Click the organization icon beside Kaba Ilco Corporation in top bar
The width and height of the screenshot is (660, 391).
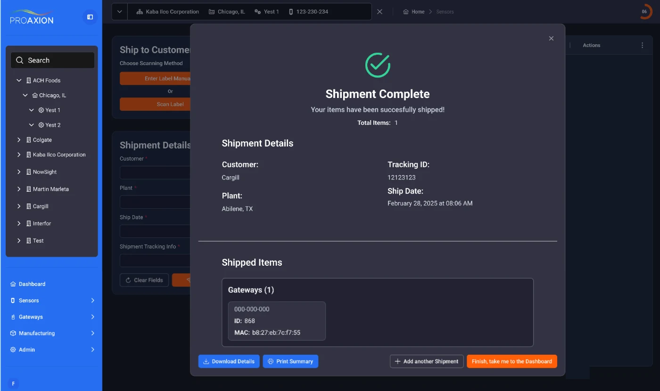point(140,12)
